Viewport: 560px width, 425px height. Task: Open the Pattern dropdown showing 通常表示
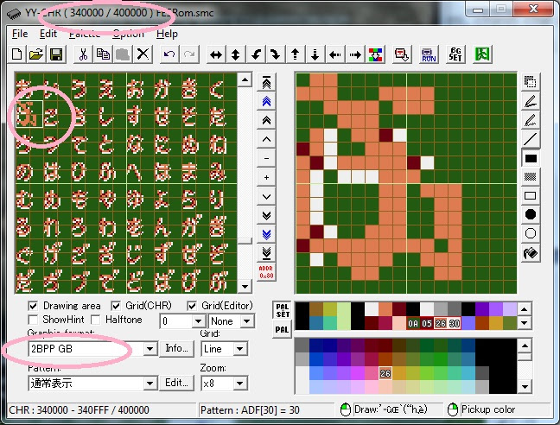click(150, 384)
